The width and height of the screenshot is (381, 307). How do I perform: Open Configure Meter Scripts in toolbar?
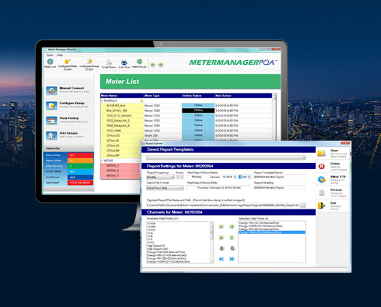coord(68,65)
